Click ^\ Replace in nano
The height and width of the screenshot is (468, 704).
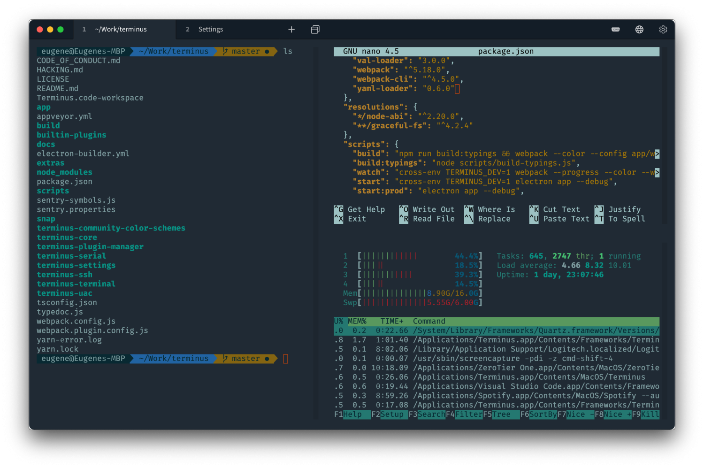(487, 219)
